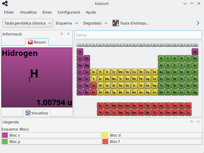The width and height of the screenshot is (204, 153).
Task: Select the Oxygen (O) element tile
Action: (181, 58)
